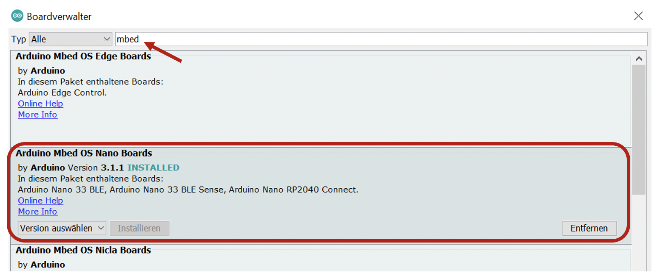Close the Boardverwalter window
This screenshot has width=654, height=279.
[x=638, y=16]
